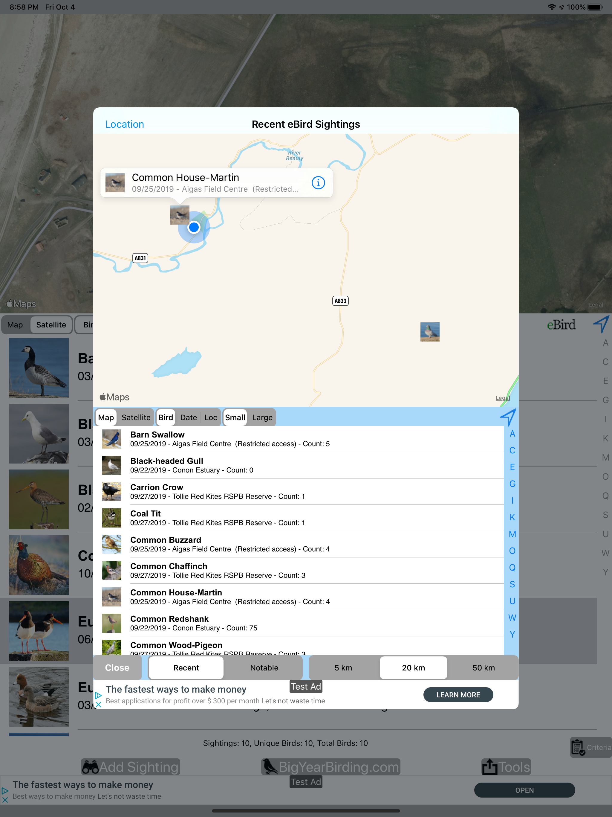Open the Legal link on satellite map
Image resolution: width=612 pixels, height=817 pixels.
pos(596,305)
